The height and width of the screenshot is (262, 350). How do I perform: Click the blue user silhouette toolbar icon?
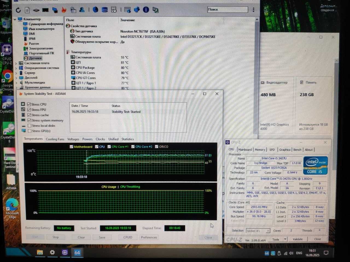(82, 10)
